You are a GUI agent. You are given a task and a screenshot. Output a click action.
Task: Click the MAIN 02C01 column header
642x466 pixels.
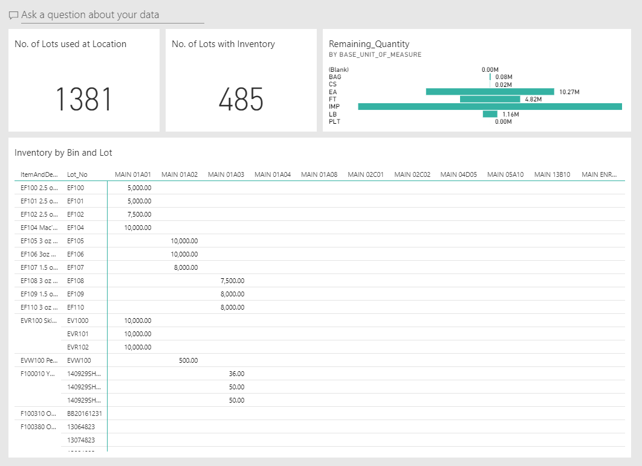pyautogui.click(x=366, y=174)
